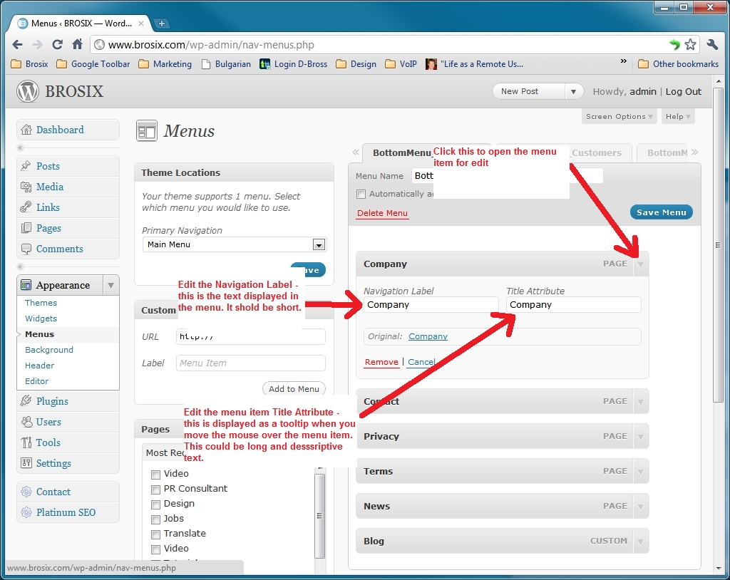Expand the Terms menu item
730x580 pixels.
point(641,472)
